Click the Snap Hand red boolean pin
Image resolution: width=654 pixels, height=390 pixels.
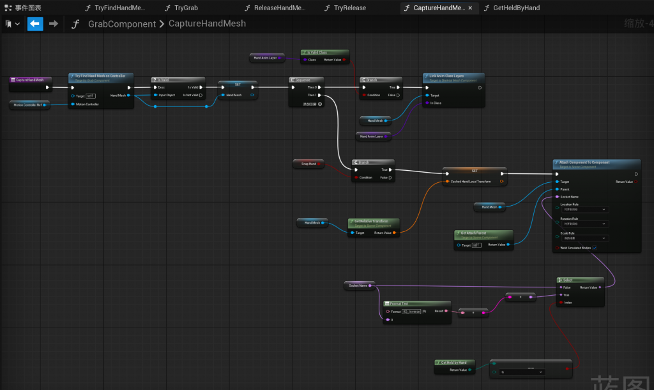[321, 164]
